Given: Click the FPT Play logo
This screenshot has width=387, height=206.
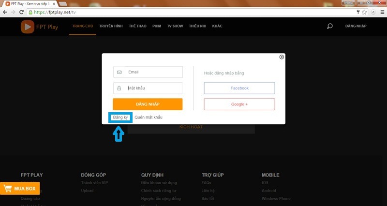Looking at the screenshot, I should (39, 27).
